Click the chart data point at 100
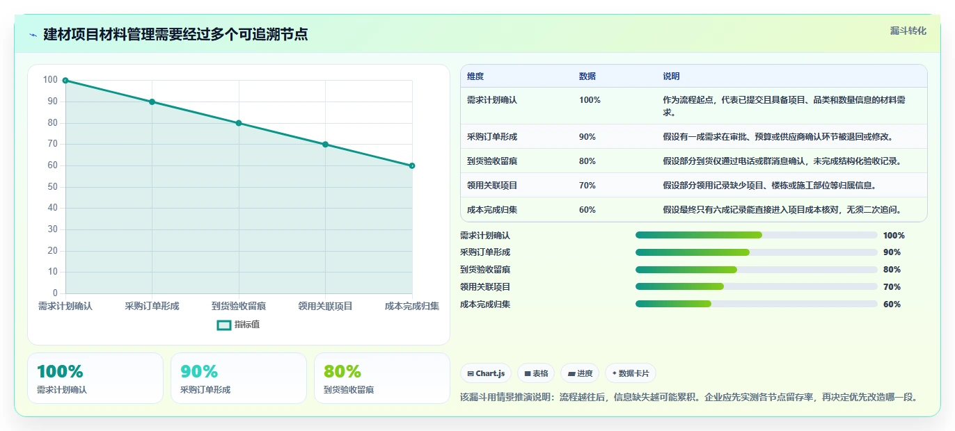Image resolution: width=955 pixels, height=431 pixels. tap(65, 81)
